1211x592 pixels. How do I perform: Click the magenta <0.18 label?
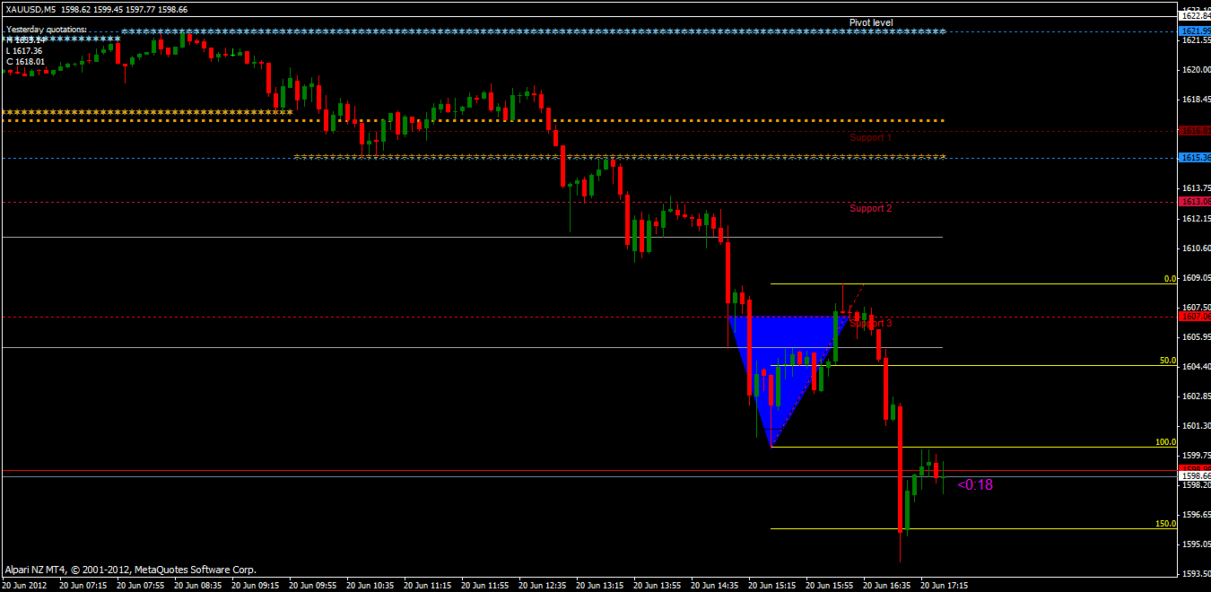[975, 484]
